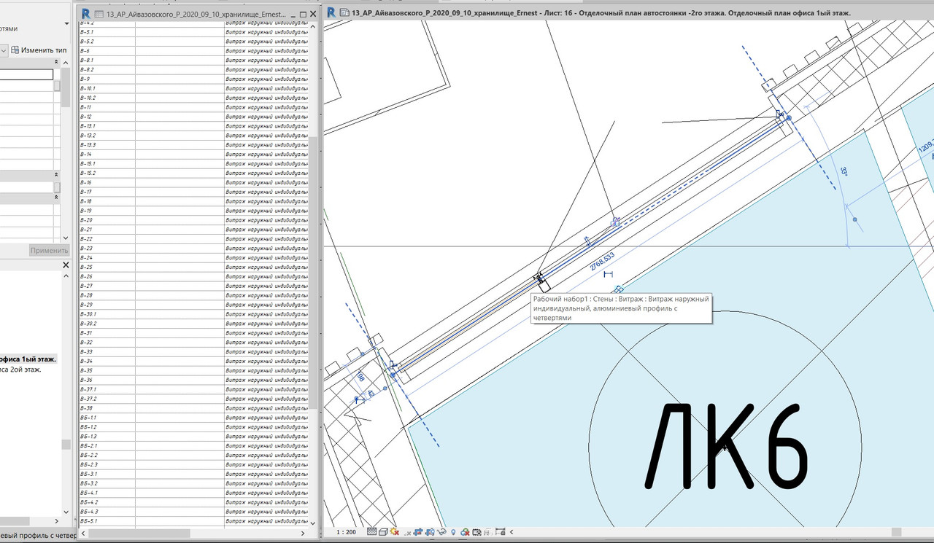Open the instance filter dropdown beside Изменить тип
The image size is (934, 543).
[4, 50]
